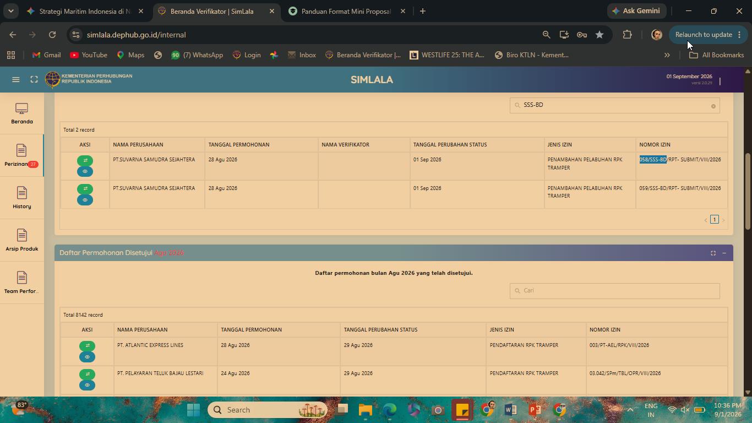Expand Daftar Permohonan Disetujui panel to fullscreen

(x=713, y=253)
